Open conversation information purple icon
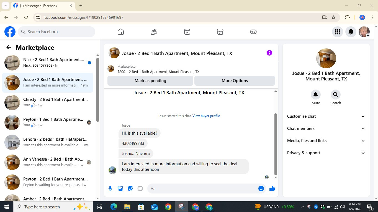Image resolution: width=378 pixels, height=212 pixels. 269,53
